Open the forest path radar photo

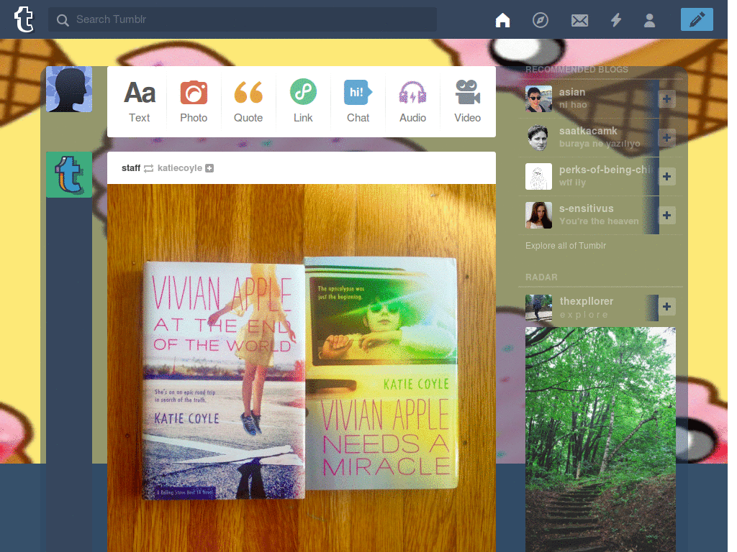[x=600, y=439]
